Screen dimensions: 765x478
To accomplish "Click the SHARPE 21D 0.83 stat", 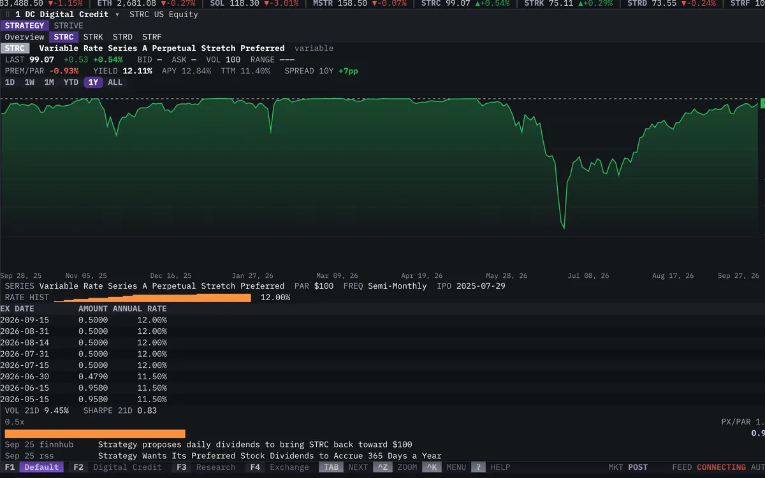I will point(120,410).
